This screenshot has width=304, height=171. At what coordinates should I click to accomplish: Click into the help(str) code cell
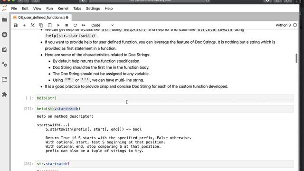(164, 98)
